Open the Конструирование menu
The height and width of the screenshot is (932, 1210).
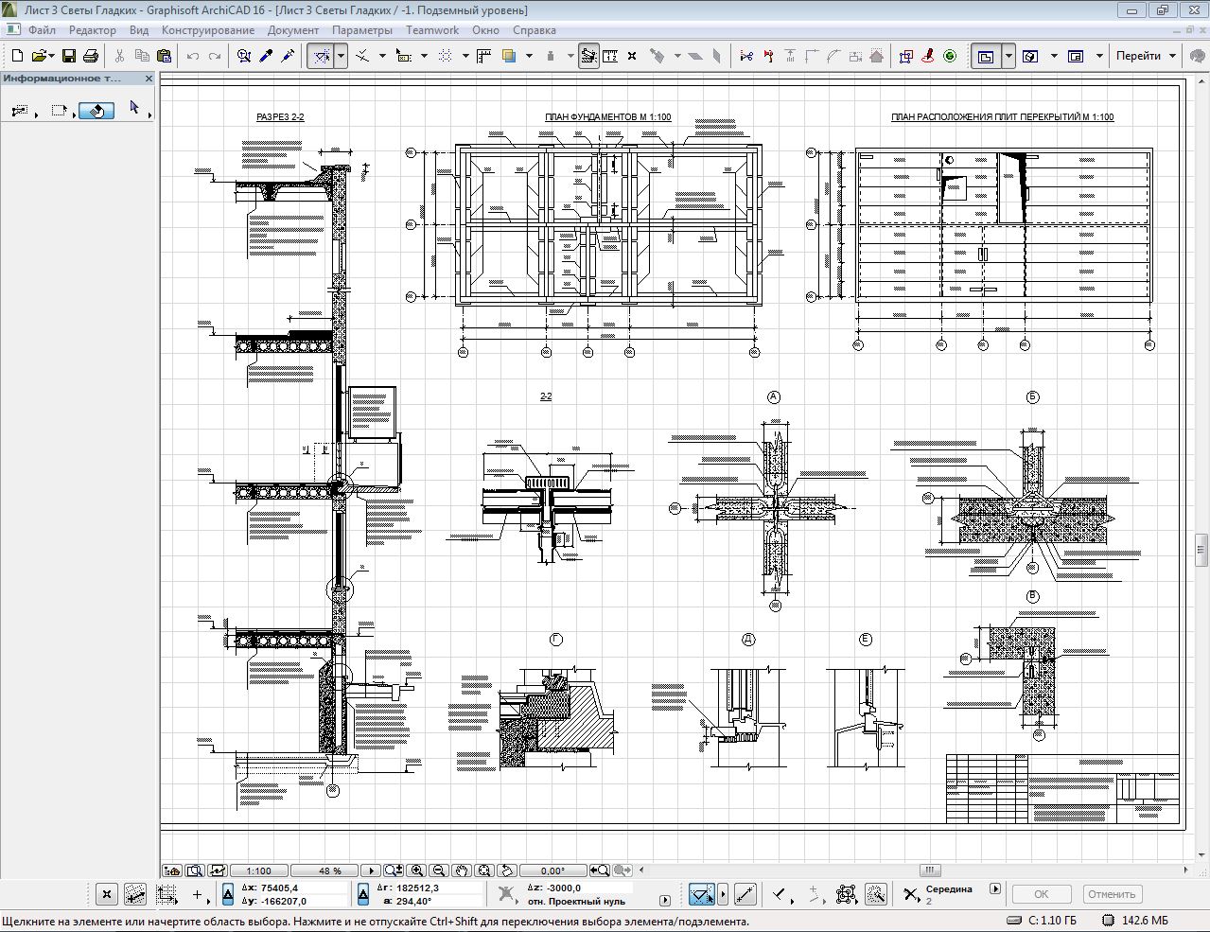tap(207, 30)
